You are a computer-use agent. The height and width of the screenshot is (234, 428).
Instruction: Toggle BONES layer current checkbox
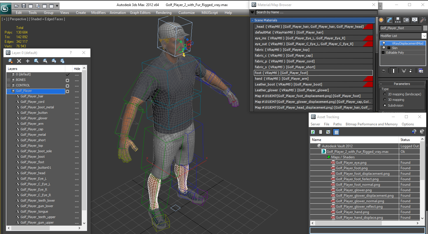pos(67,80)
